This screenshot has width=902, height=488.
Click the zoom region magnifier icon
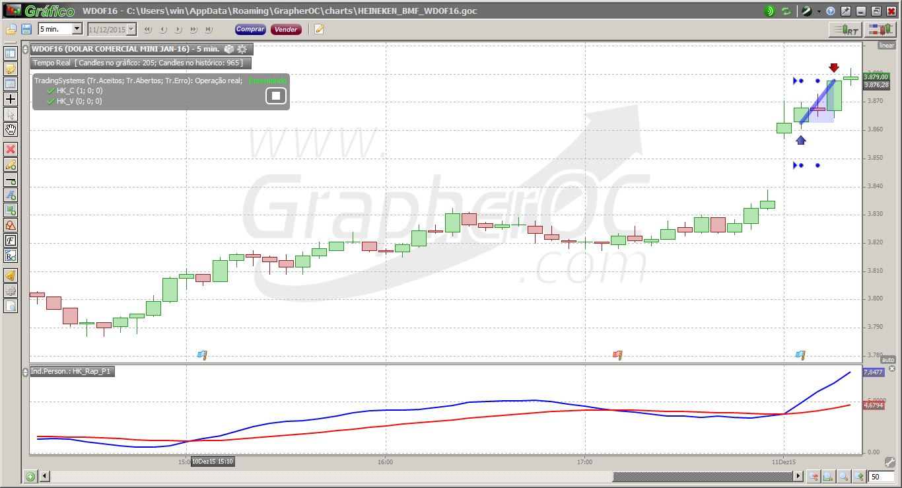(829, 476)
